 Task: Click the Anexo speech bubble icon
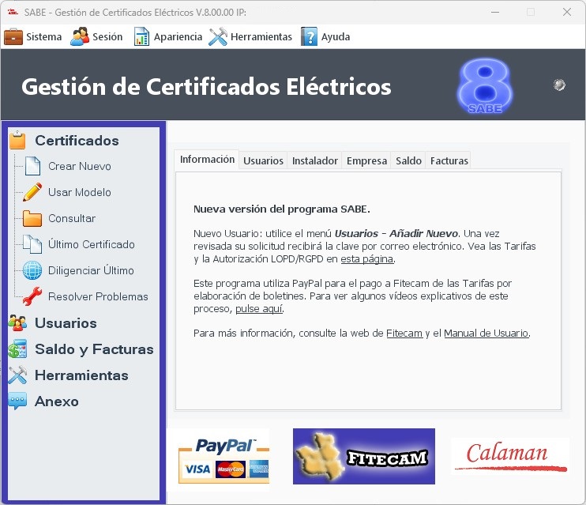[17, 401]
